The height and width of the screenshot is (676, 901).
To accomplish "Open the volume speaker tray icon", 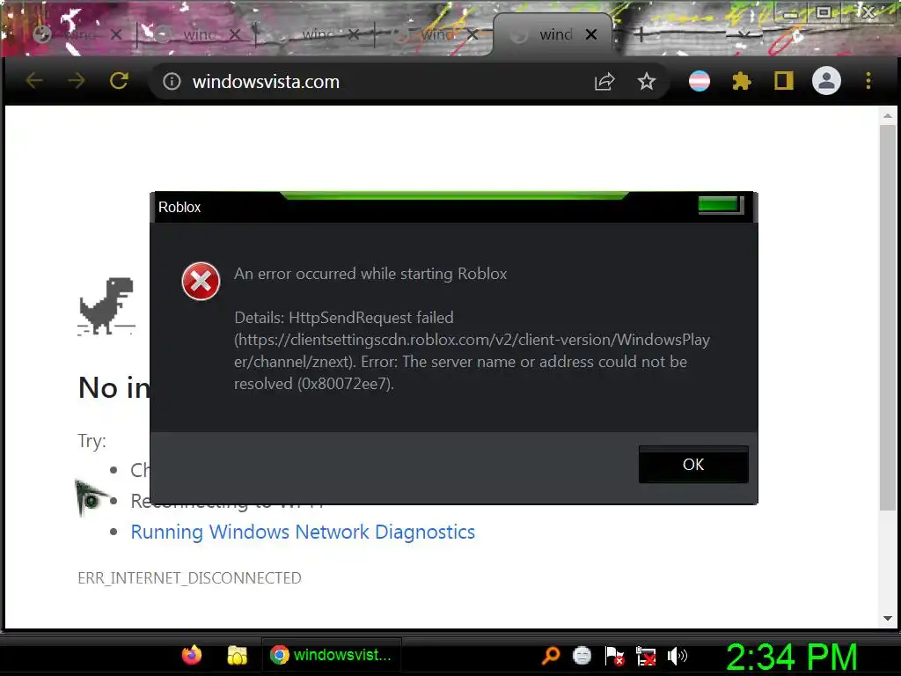I will click(678, 656).
